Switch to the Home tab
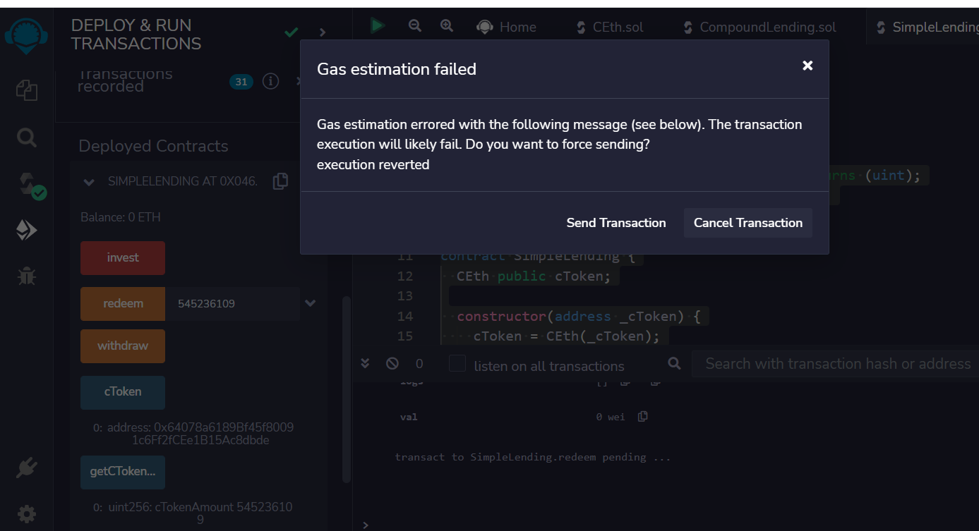 [507, 27]
